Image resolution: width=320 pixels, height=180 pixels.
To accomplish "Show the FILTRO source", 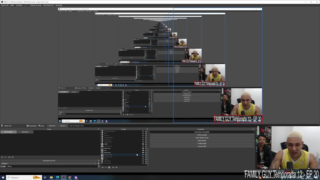I will coord(143,159).
